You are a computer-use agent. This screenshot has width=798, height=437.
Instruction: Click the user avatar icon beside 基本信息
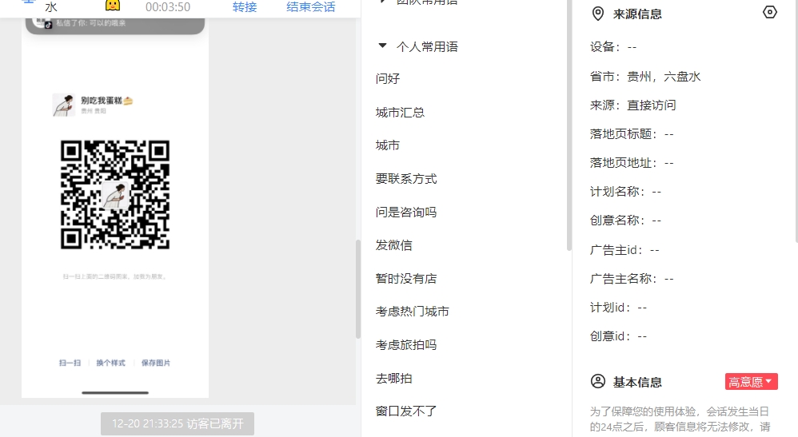(x=598, y=381)
